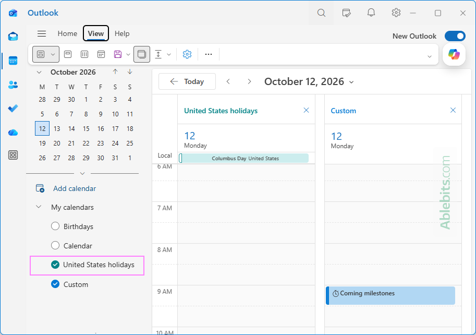Select October 12 in mini calendar
Viewport: 476px width, 335px height.
[42, 128]
